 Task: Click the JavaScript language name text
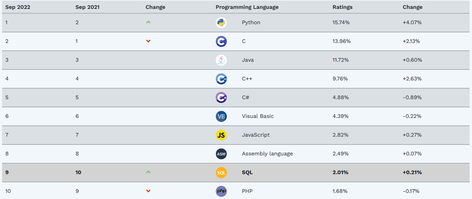(x=256, y=135)
